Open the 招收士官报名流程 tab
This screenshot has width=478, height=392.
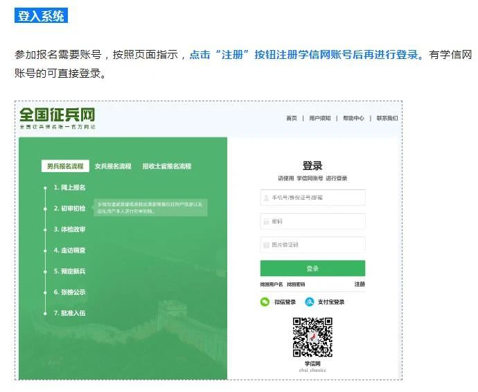coord(167,166)
